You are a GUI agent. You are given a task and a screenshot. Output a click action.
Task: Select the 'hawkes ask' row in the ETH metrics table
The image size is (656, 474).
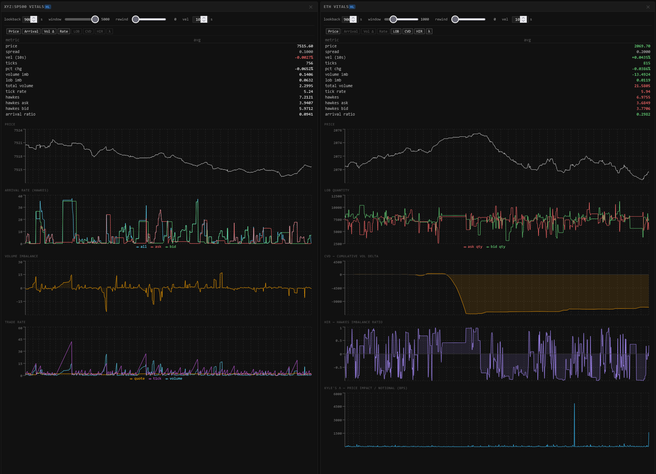coord(487,103)
